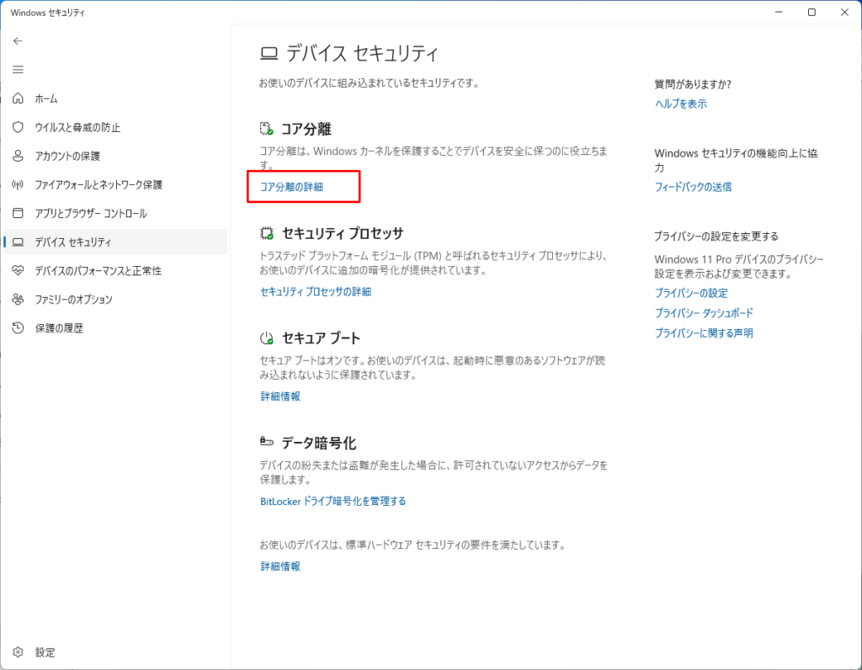Click 詳細情報 under hardware security requirements

click(x=280, y=566)
